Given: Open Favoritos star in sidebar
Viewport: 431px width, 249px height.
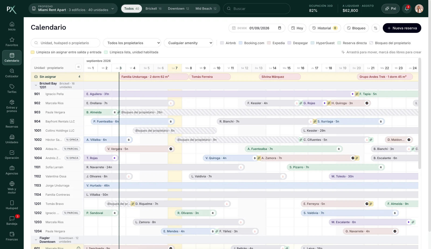Looking at the screenshot, I should coord(12,40).
